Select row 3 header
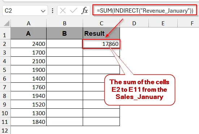This screenshot has width=199, height=134. point(5,52)
